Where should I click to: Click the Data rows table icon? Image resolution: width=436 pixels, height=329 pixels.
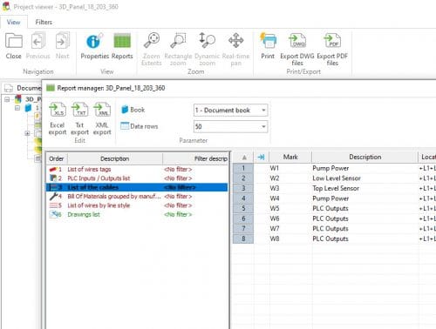pyautogui.click(x=125, y=126)
